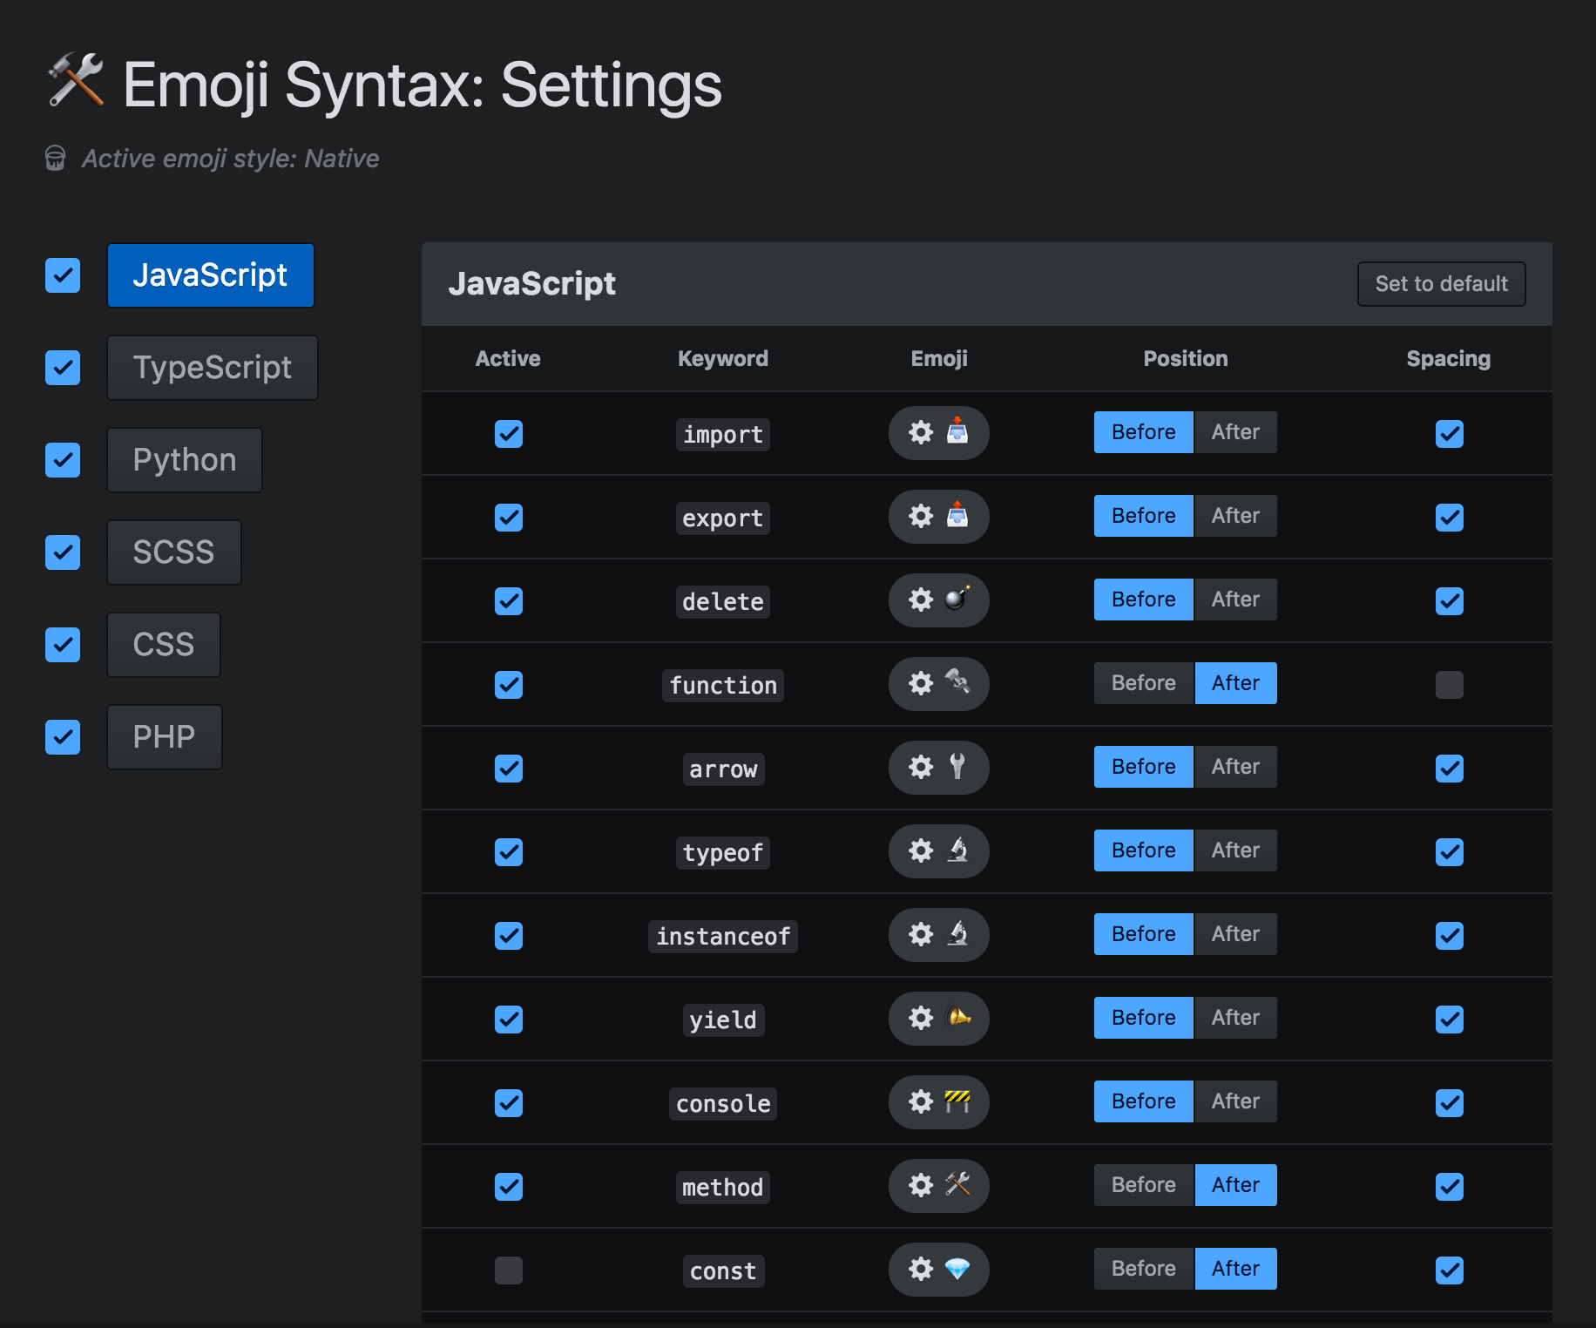Uncheck the TypeScript language checkbox
The height and width of the screenshot is (1328, 1596).
click(63, 368)
